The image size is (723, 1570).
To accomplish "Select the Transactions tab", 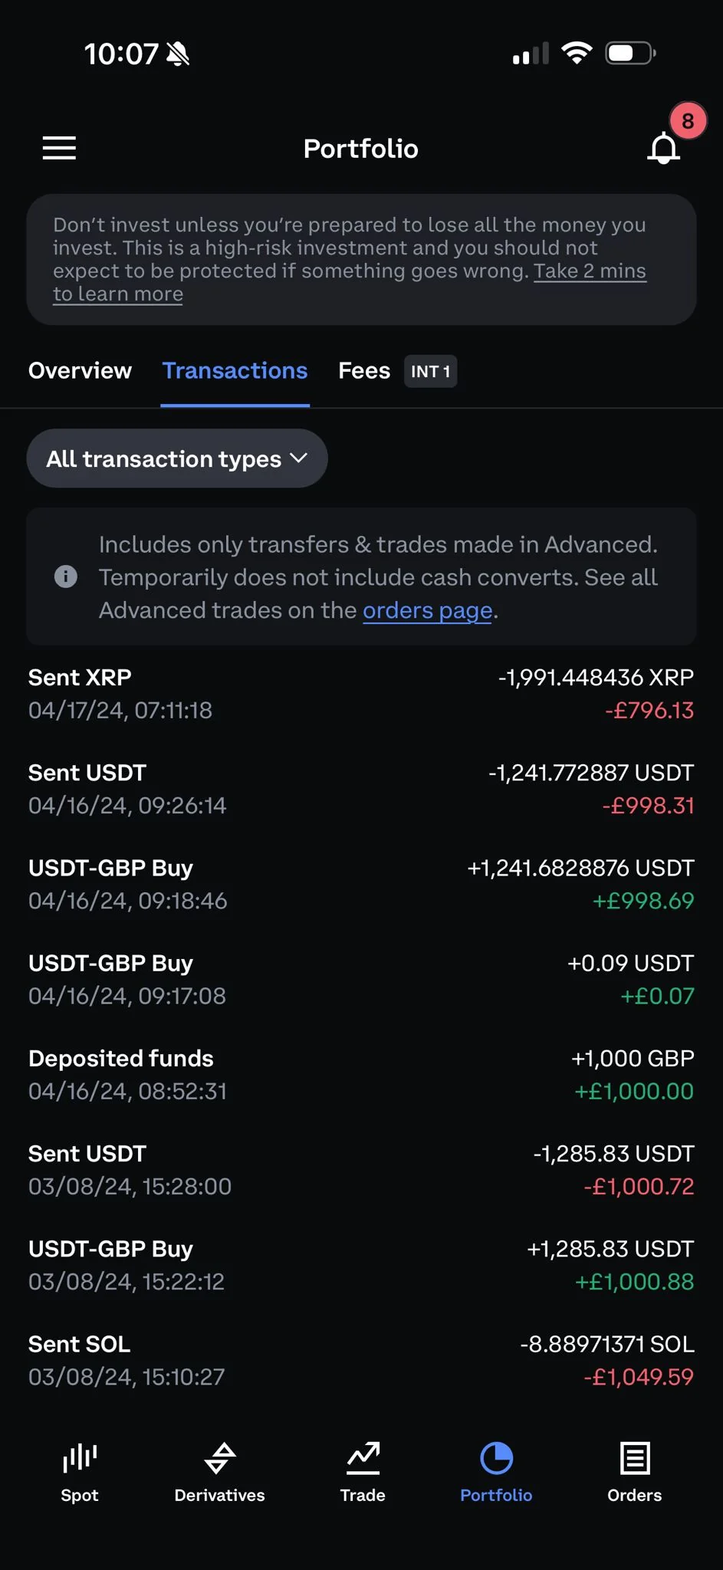I will 235,371.
